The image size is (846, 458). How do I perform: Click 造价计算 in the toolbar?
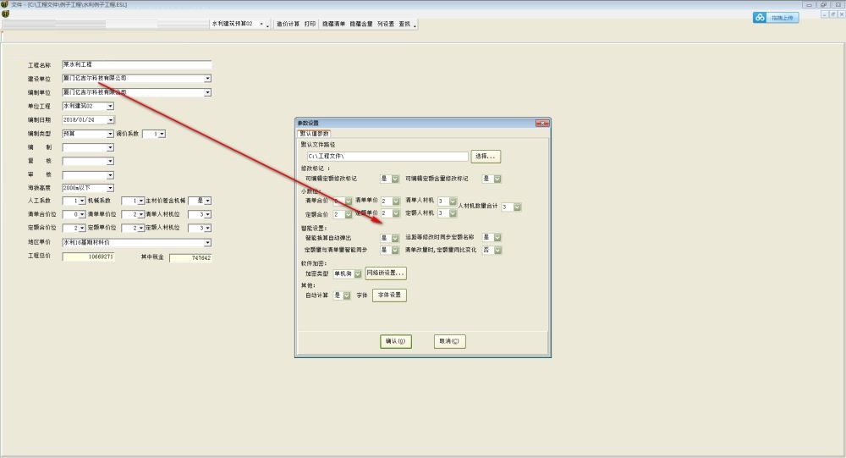pyautogui.click(x=286, y=25)
